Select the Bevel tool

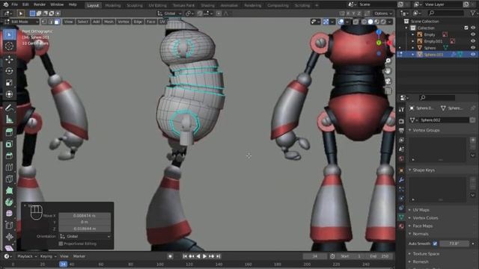9,155
